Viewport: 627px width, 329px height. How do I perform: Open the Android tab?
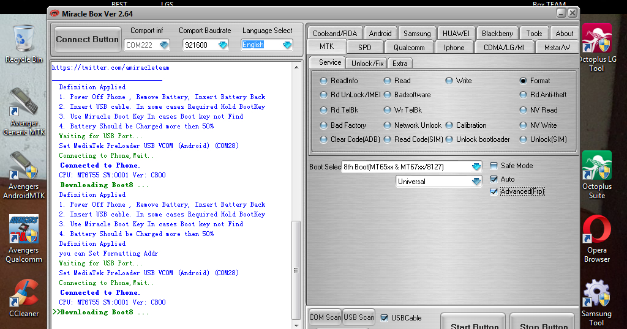[380, 33]
